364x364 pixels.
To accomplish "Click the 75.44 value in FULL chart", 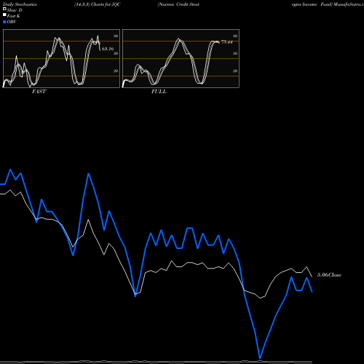I will pos(227,42).
